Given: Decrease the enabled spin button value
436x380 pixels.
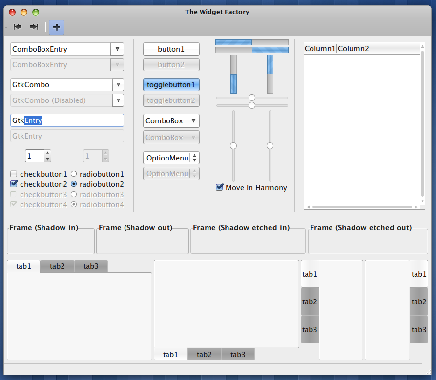Looking at the screenshot, I should point(47,159).
